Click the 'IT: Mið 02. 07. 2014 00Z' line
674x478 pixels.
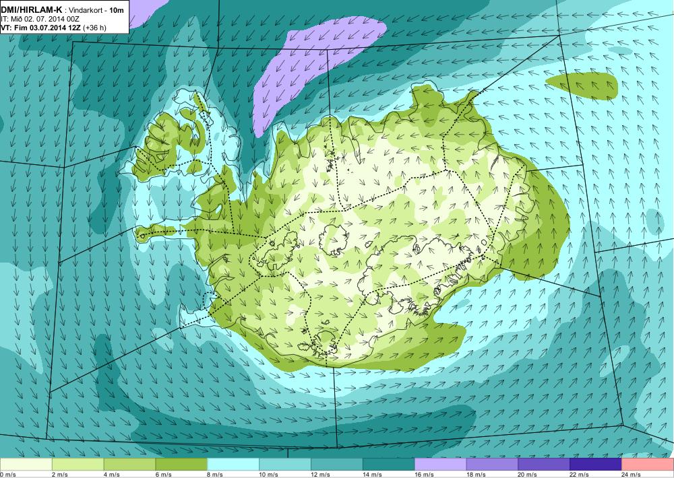[x=40, y=20]
